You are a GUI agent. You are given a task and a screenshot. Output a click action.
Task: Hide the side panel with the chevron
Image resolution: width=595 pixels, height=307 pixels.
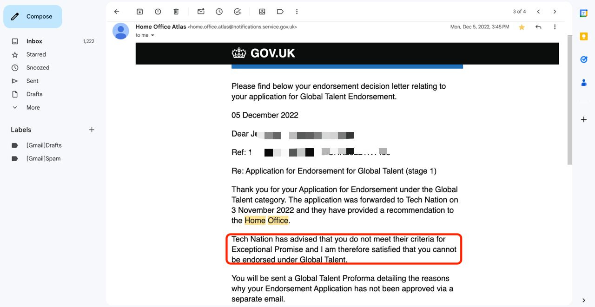pyautogui.click(x=584, y=300)
